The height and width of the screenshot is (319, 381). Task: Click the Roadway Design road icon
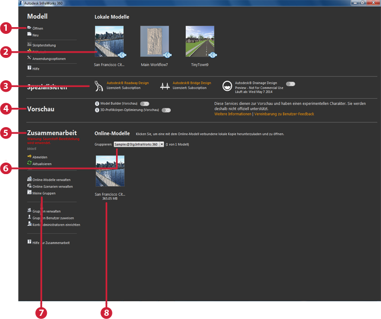[x=99, y=86]
